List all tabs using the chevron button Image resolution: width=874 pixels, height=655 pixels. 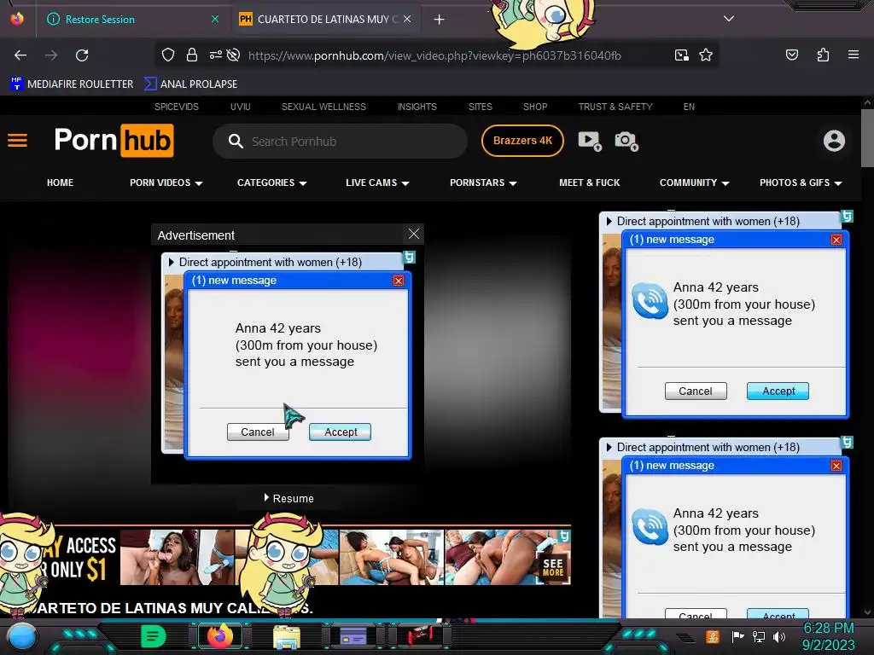(x=729, y=19)
